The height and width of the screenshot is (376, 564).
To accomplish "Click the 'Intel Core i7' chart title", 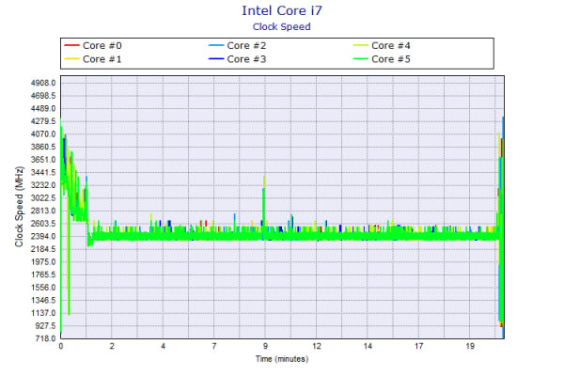I will pos(282,10).
